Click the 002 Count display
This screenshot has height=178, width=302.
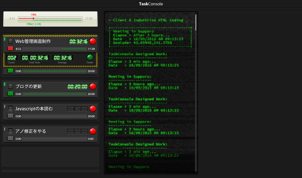point(12,58)
